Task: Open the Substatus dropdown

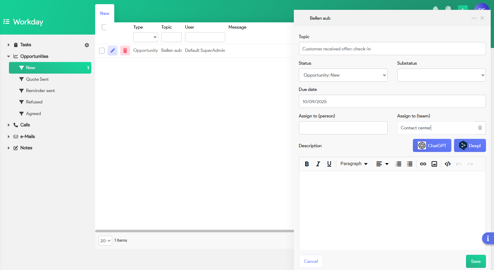Action: tap(441, 75)
